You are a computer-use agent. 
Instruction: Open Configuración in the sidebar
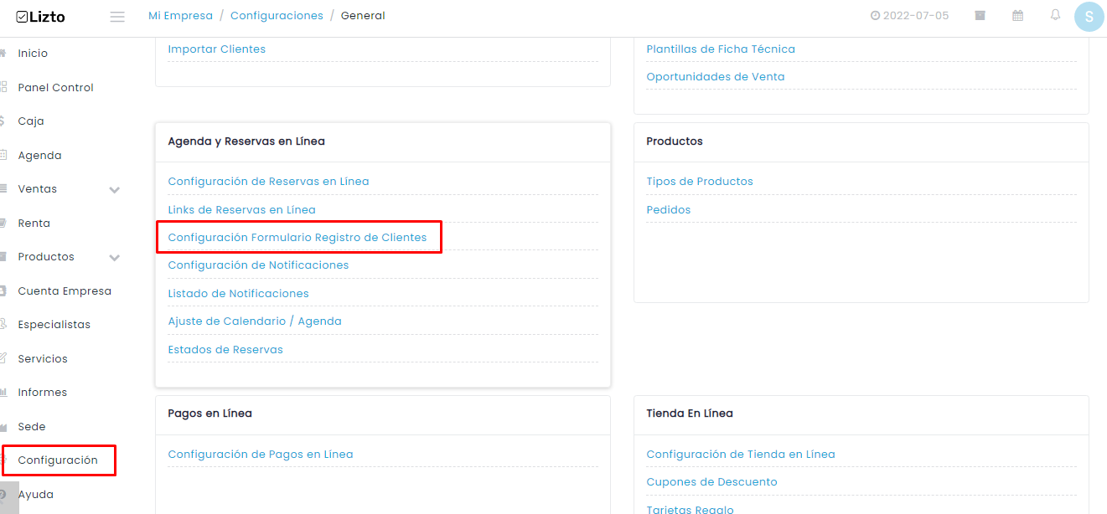(x=58, y=460)
